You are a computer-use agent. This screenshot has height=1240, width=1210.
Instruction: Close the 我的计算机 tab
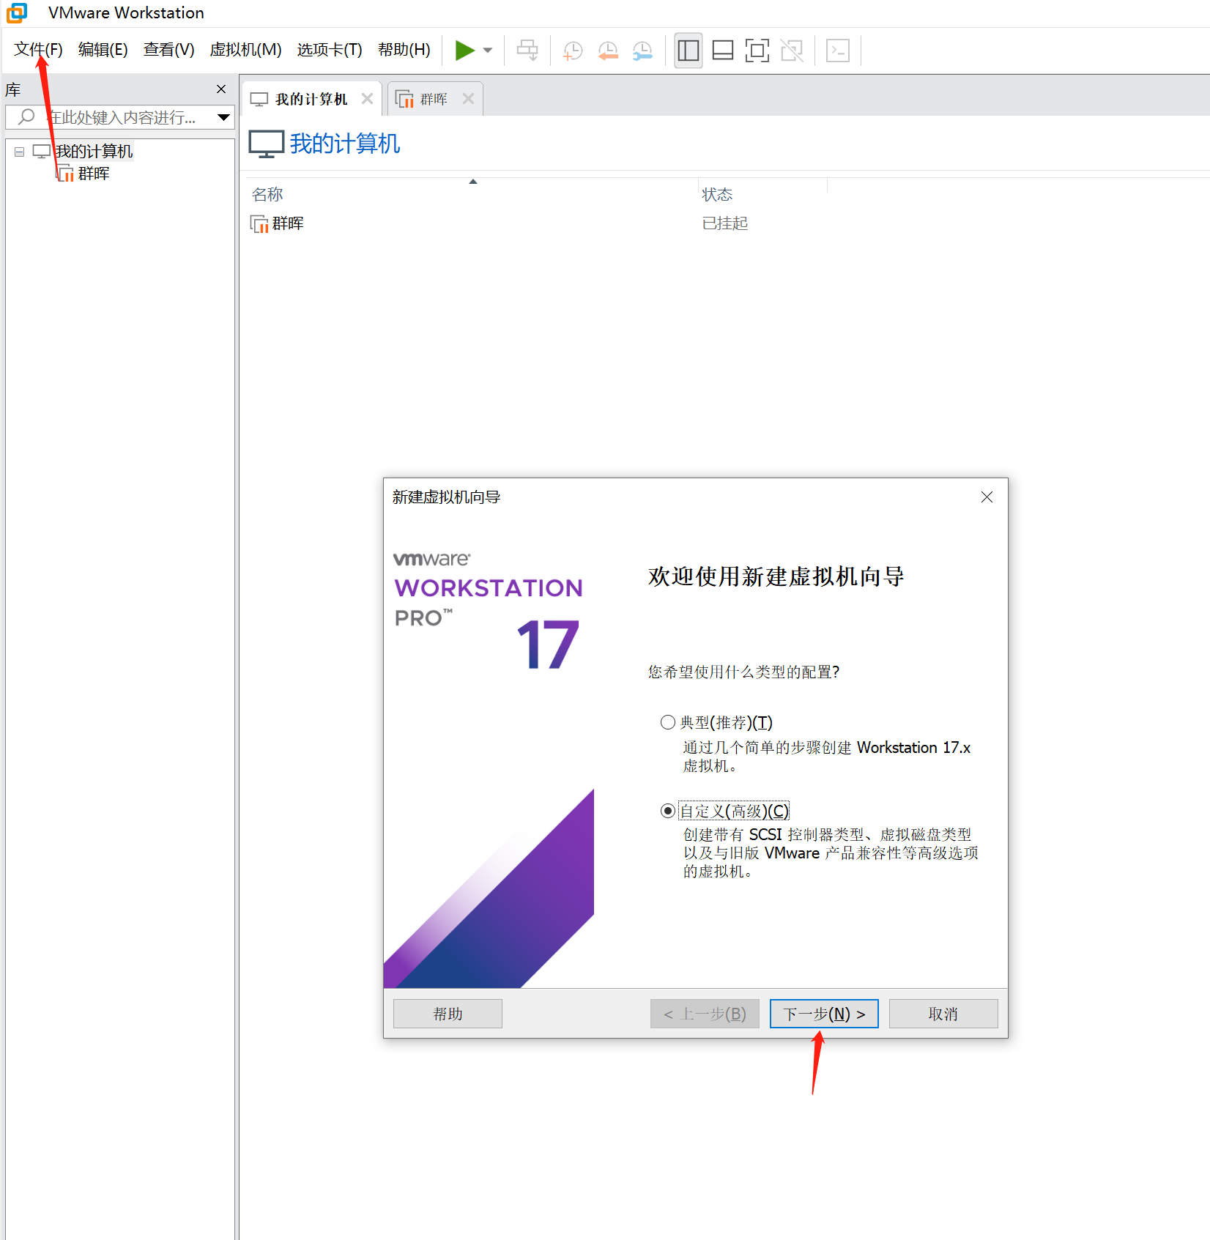(x=368, y=99)
